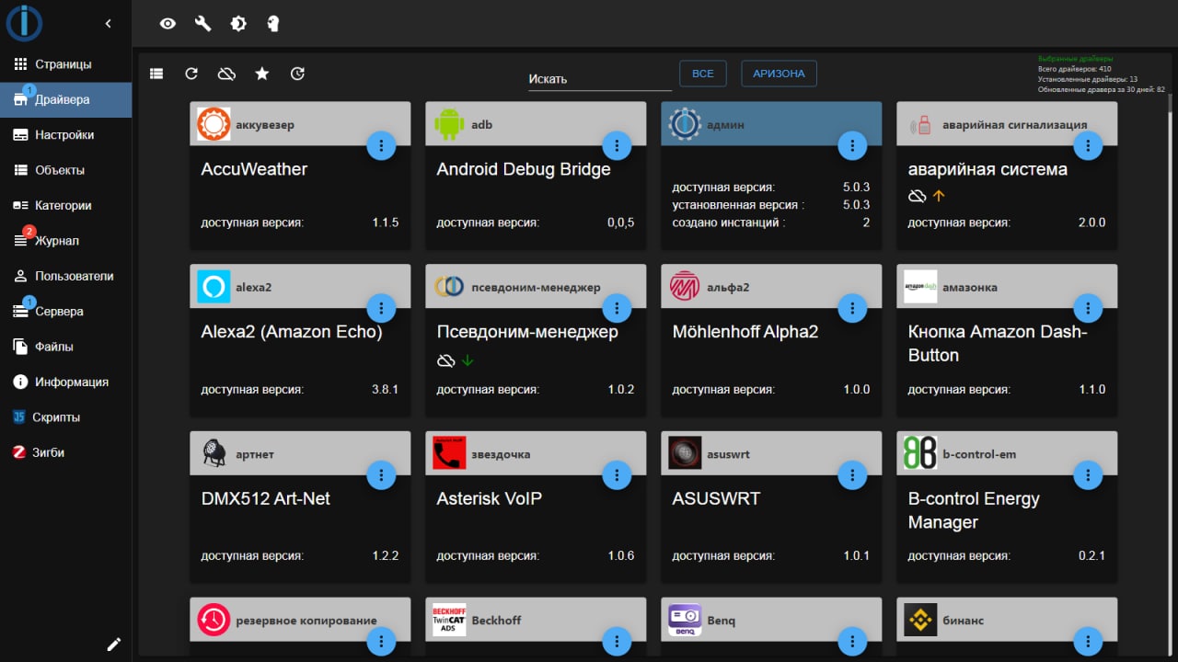Image resolution: width=1178 pixels, height=662 pixels.
Task: Open the Asterisk VoIP card options menu
Action: (617, 474)
